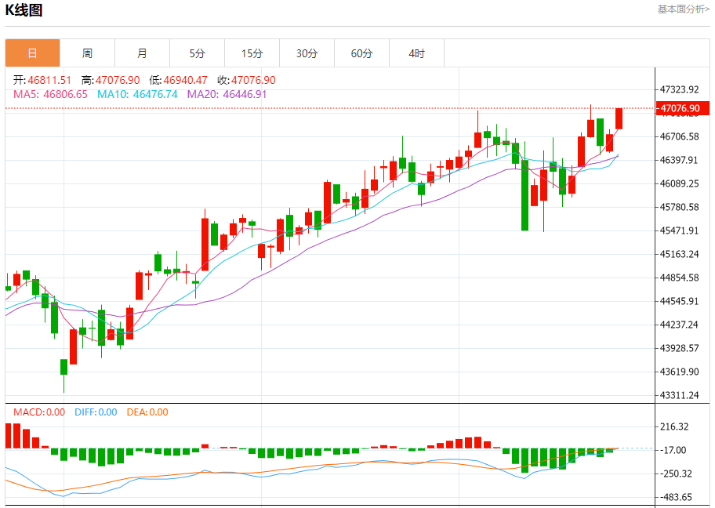Click the 高 high price value
This screenshot has width=715, height=508.
tap(118, 80)
